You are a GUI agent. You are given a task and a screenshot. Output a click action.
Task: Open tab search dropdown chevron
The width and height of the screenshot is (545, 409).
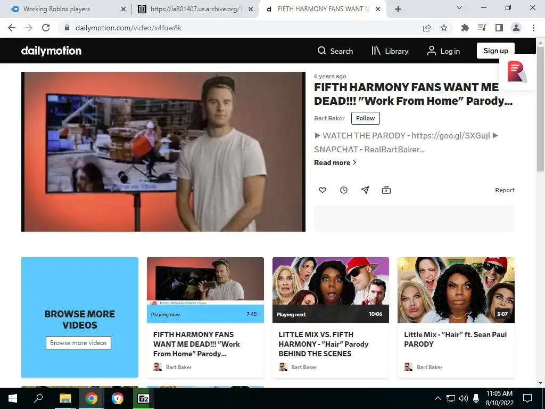coord(459,7)
